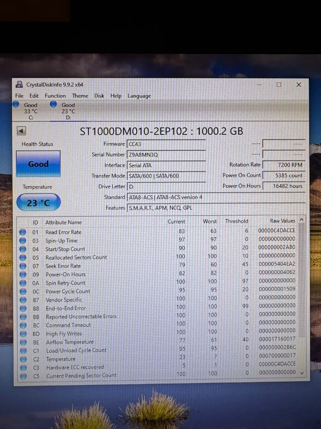Open the Theme menu
The height and width of the screenshot is (429, 321).
point(80,96)
